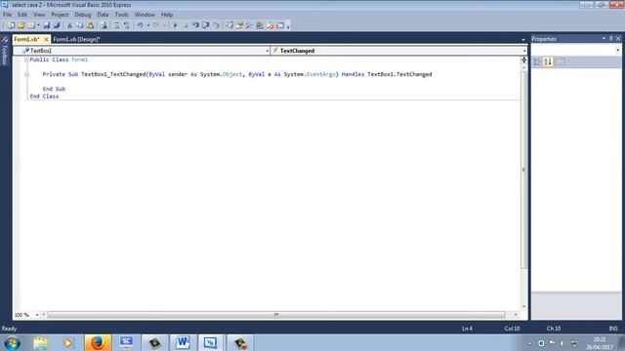625x351 pixels.
Task: Click the Open File toolbar icon
Action: coord(21,25)
